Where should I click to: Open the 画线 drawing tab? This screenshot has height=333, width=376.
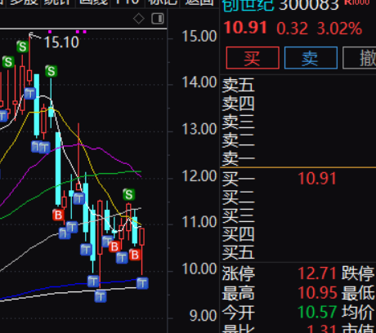(x=93, y=2)
